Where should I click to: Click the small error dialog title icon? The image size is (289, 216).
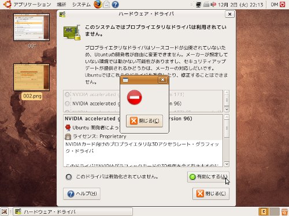coord(125,80)
